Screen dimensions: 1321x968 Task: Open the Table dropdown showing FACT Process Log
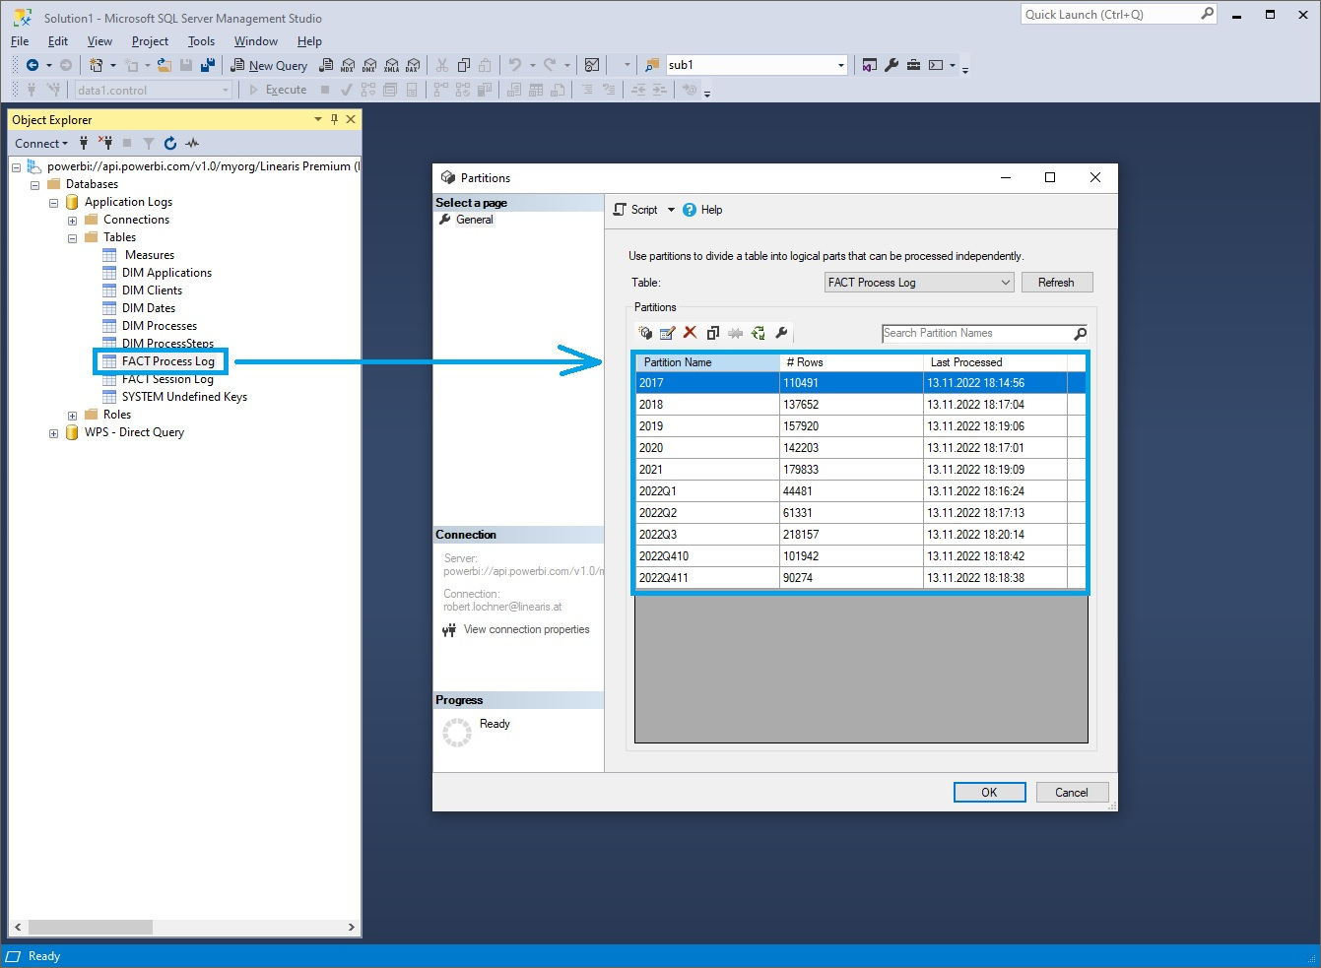coord(1003,282)
